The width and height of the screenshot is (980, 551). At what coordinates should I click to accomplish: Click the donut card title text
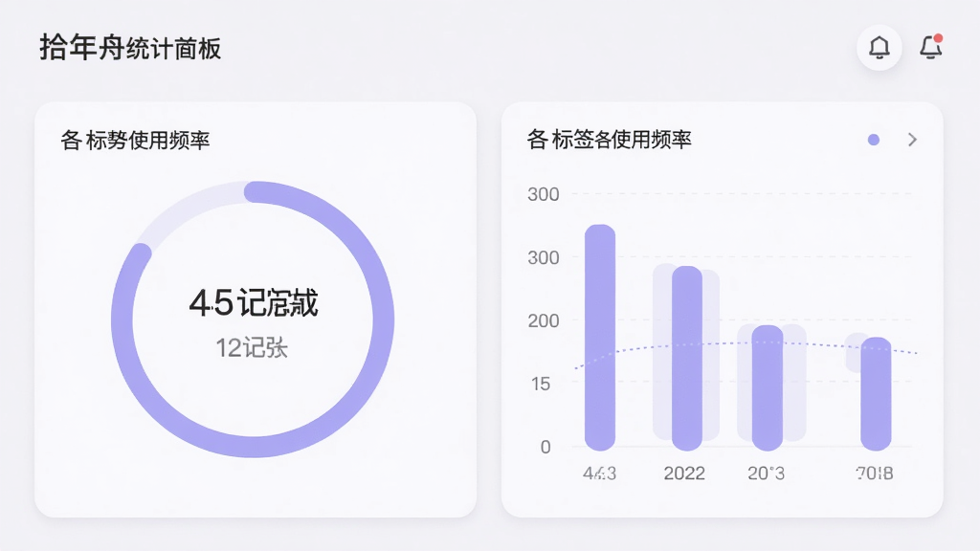click(135, 140)
